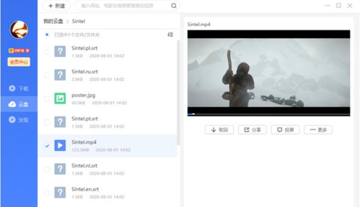Tick the checkbox for Sintel.en.srt

coord(47,193)
